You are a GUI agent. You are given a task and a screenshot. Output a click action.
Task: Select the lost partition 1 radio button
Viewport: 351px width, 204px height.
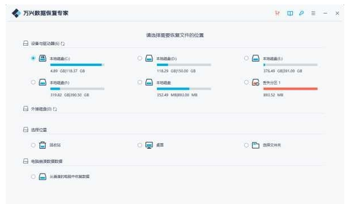pyautogui.click(x=246, y=82)
